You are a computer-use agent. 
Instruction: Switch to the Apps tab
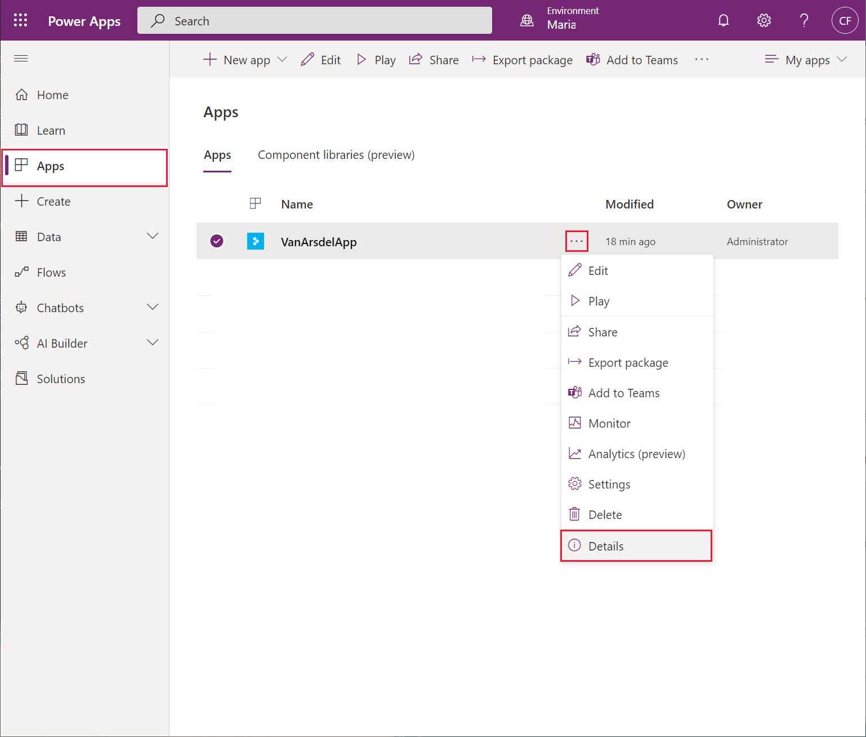pyautogui.click(x=217, y=156)
